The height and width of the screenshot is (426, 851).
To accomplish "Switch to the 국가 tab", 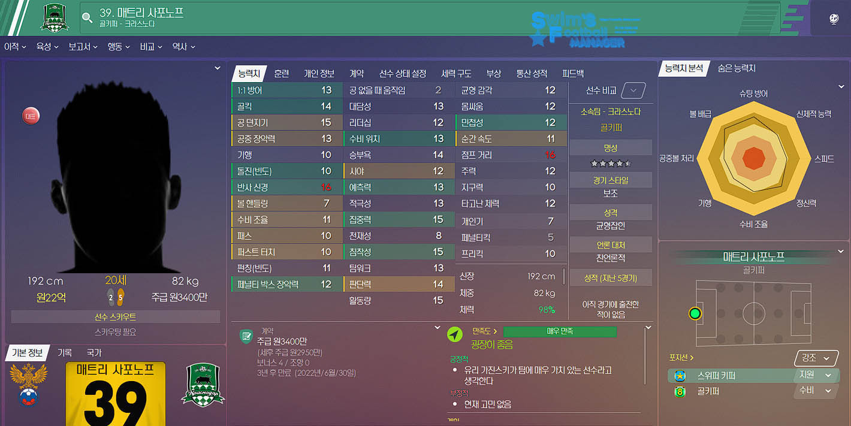I will click(94, 353).
